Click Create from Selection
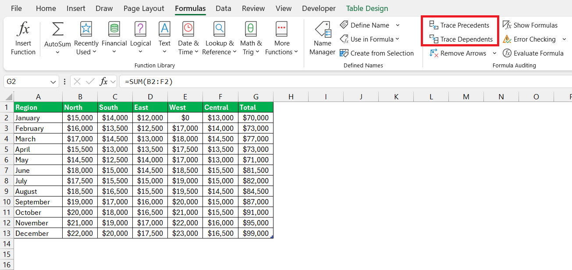This screenshot has height=270, width=572. (x=377, y=53)
